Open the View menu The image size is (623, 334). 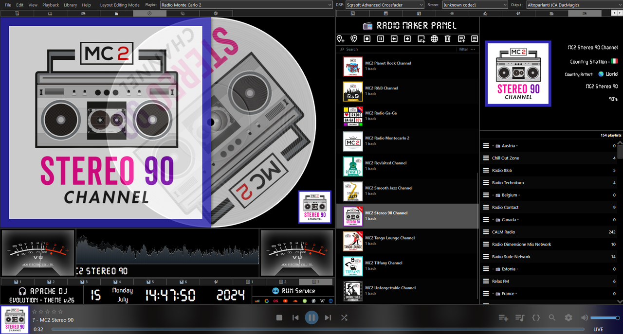tap(33, 5)
